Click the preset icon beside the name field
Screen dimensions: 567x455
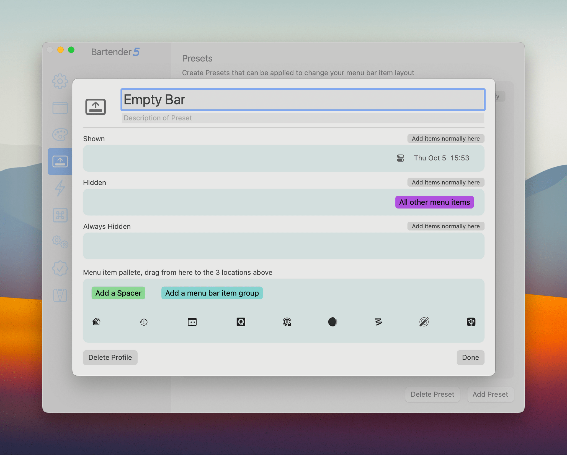tap(96, 106)
